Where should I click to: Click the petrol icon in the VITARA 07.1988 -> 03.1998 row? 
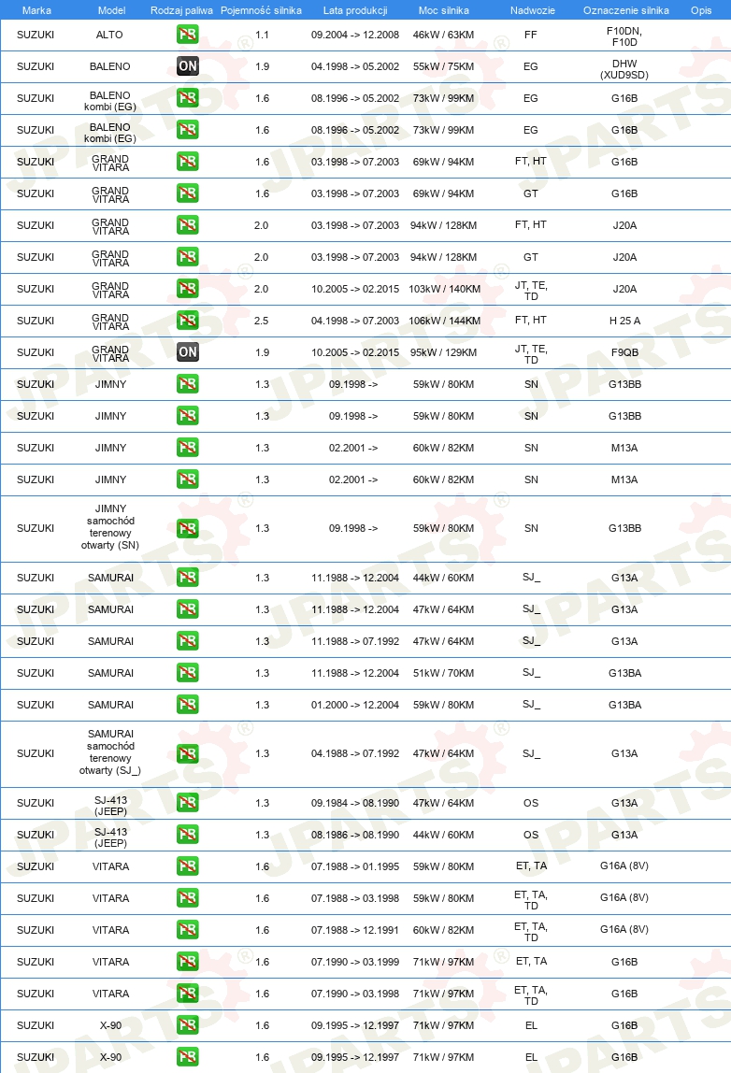tap(188, 898)
